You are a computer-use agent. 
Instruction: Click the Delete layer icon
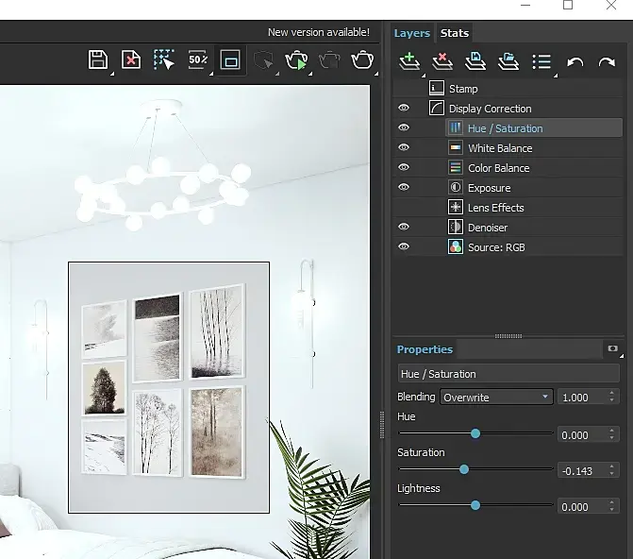441,61
